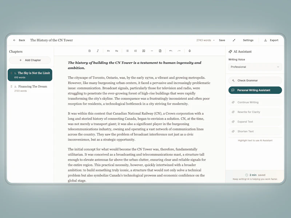Click the 2743 words count
This screenshot has height=218, width=291.
tap(204, 40)
